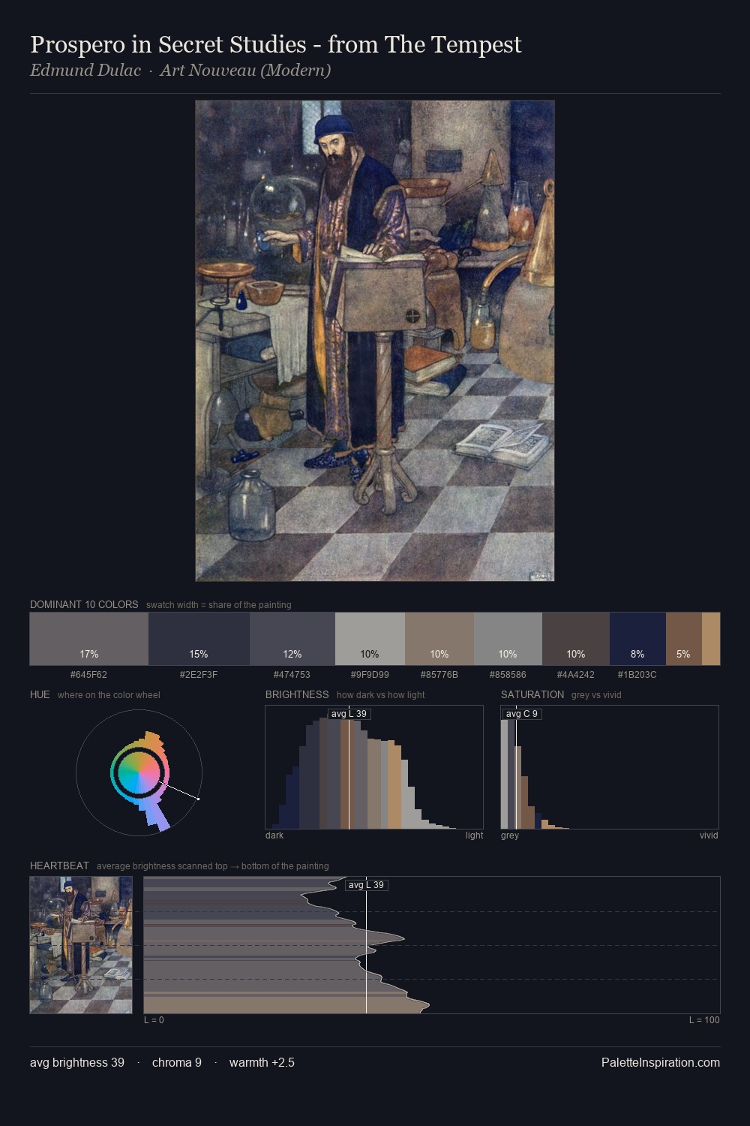The image size is (750, 1126).
Task: Click the hue color wheel
Action: (x=139, y=772)
